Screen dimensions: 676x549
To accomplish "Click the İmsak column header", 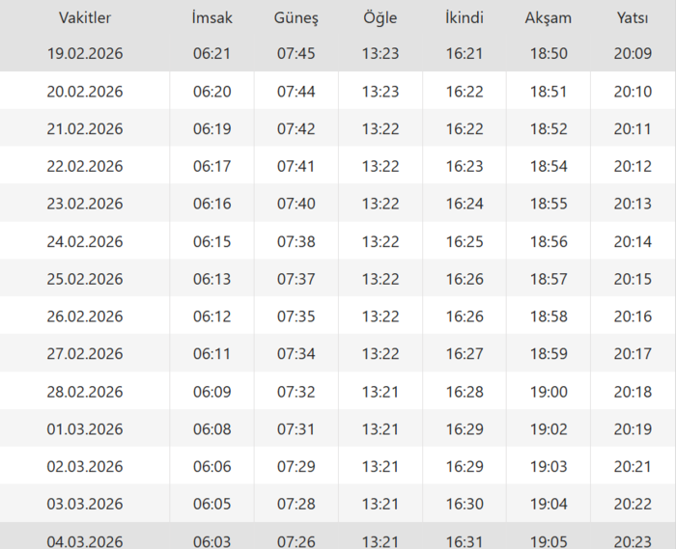I will tap(212, 18).
